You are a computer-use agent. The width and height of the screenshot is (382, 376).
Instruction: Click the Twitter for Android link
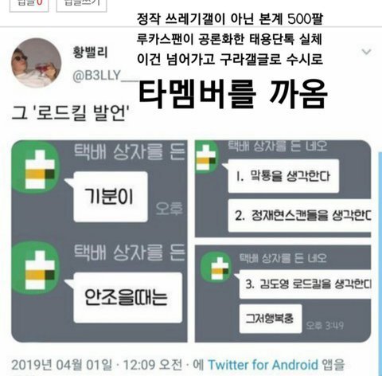pyautogui.click(x=263, y=365)
